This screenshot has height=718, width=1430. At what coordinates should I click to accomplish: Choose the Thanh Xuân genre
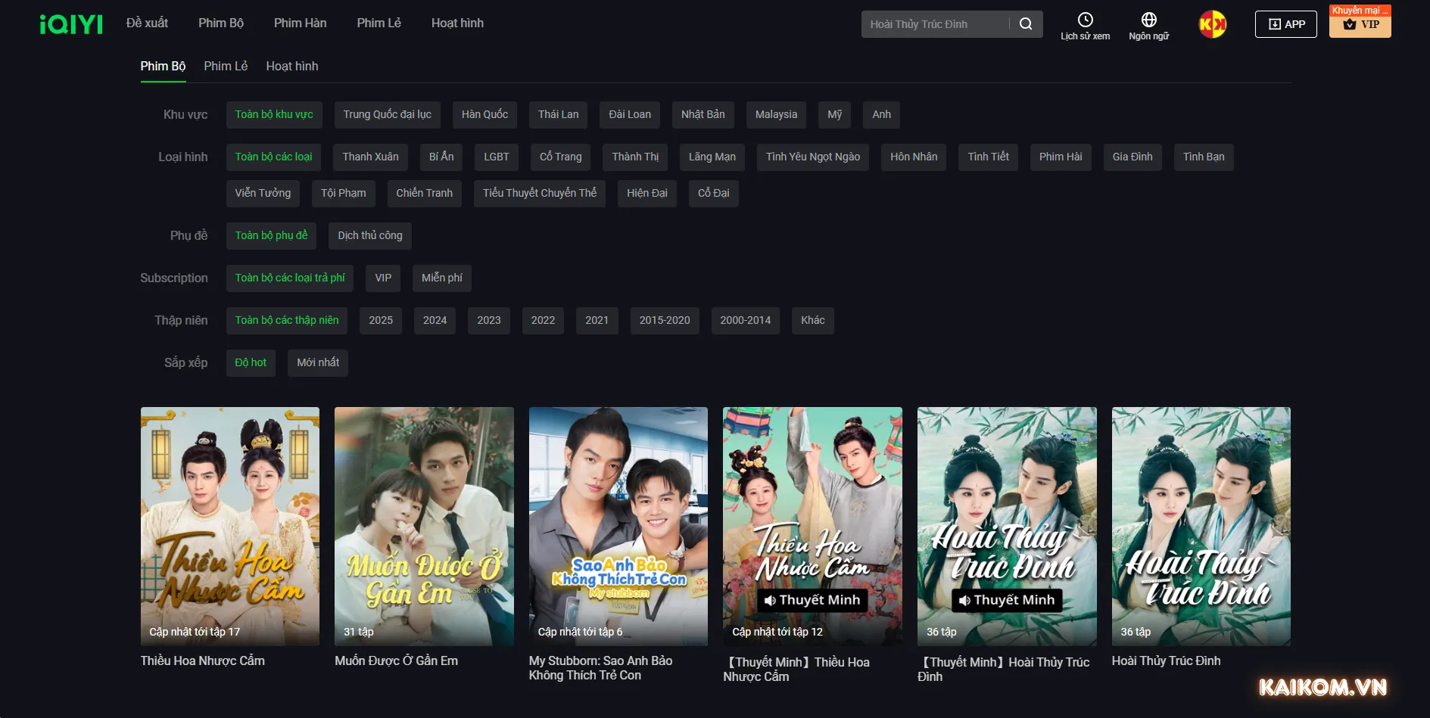(370, 157)
